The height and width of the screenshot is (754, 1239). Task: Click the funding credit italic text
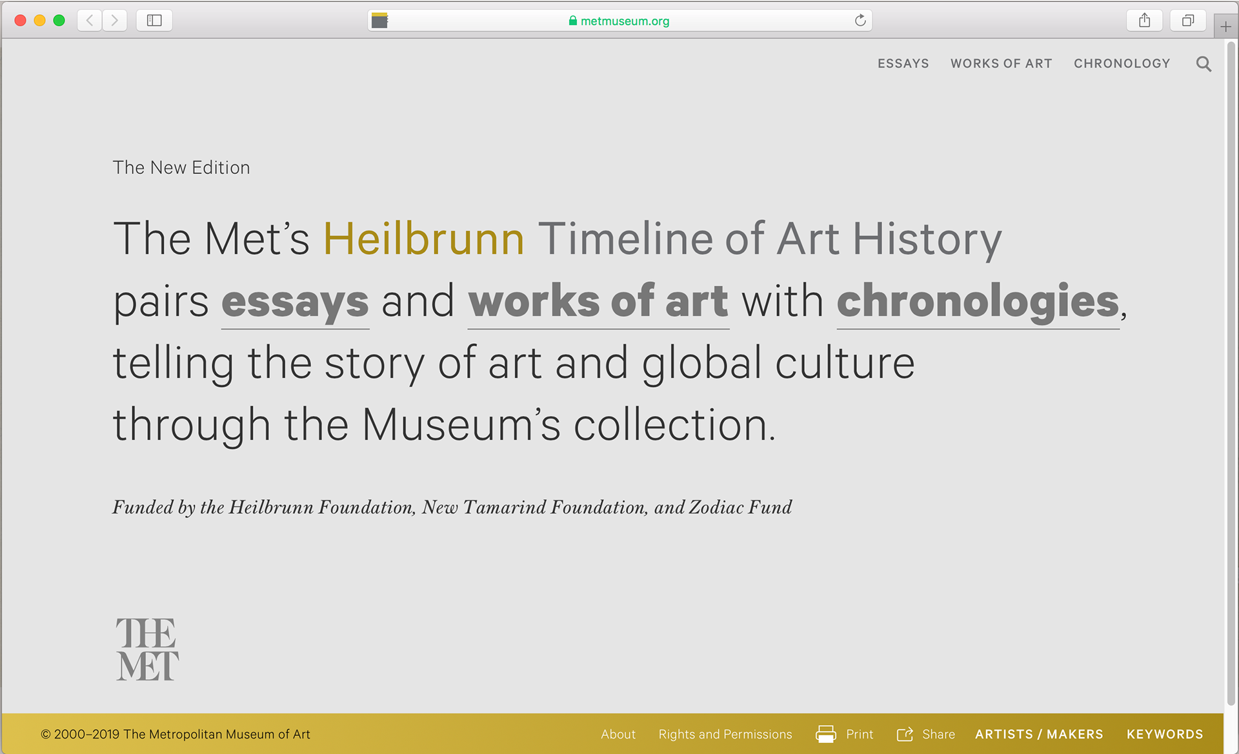(452, 508)
